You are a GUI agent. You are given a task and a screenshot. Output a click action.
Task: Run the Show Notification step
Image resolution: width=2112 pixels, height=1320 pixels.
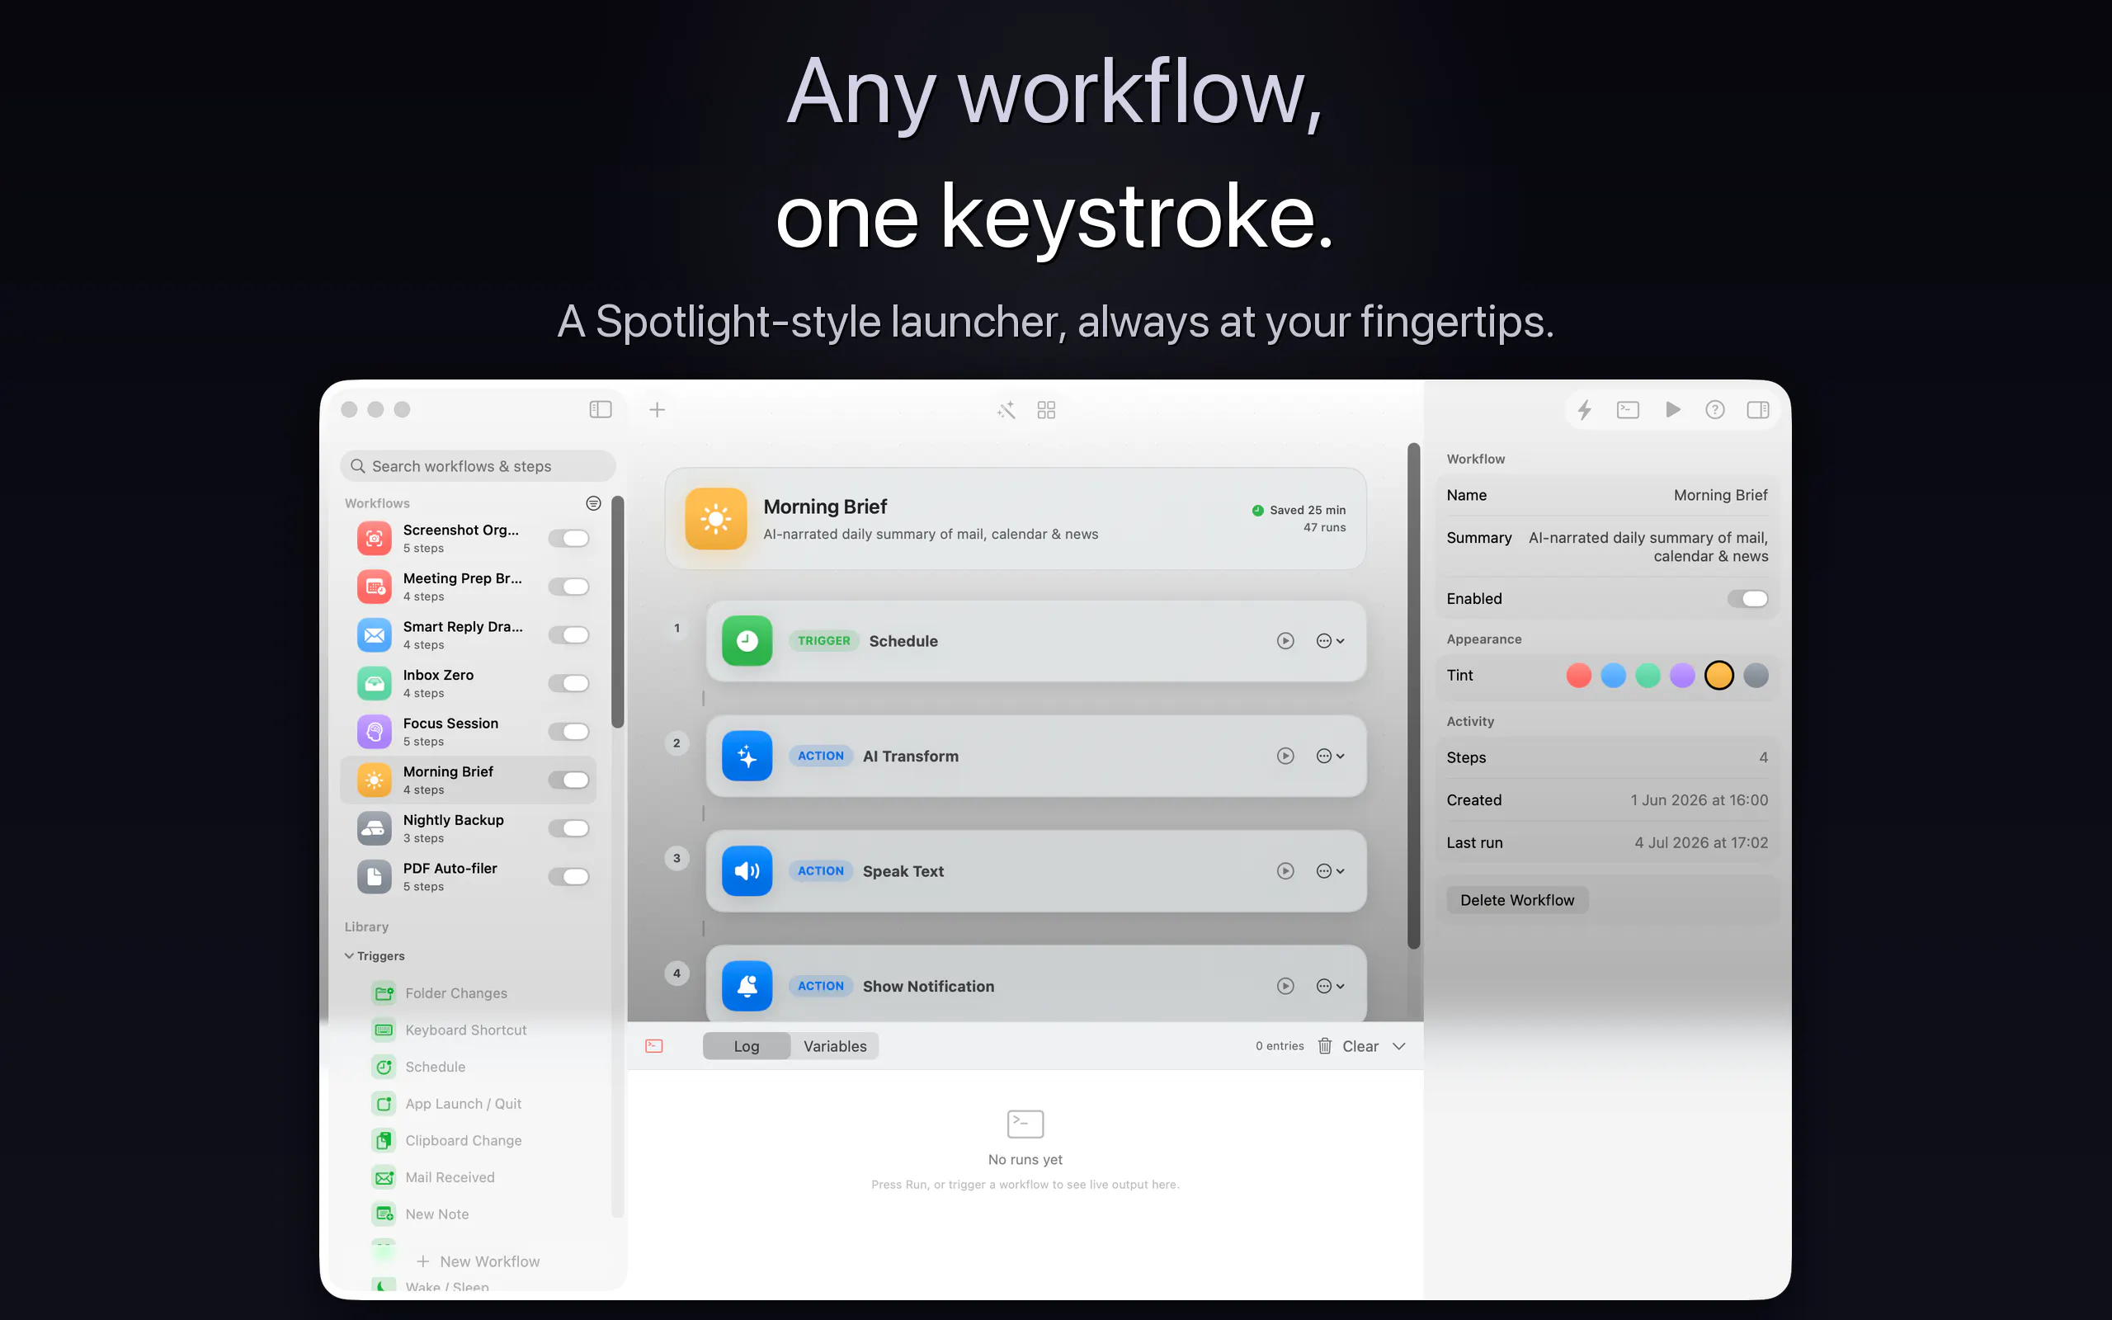[1285, 987]
